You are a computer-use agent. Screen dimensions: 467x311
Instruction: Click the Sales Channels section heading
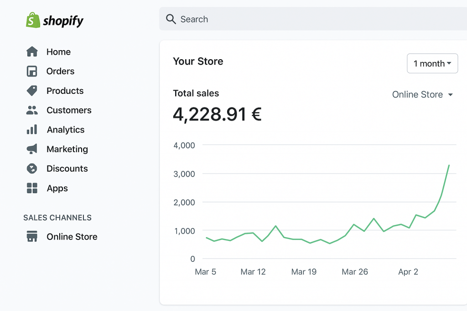point(57,218)
